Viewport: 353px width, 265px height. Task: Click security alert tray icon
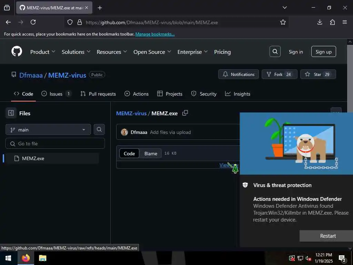[x=292, y=258]
